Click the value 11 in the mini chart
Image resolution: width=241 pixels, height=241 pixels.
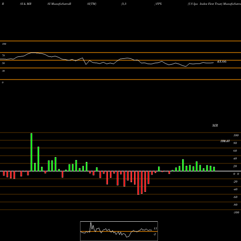tap(155, 228)
